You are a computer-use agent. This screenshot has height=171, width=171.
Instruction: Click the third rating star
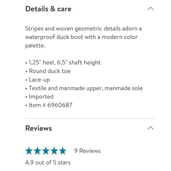click(x=46, y=151)
